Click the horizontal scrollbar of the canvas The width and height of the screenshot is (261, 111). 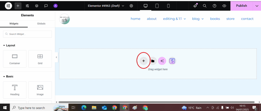coord(156,102)
